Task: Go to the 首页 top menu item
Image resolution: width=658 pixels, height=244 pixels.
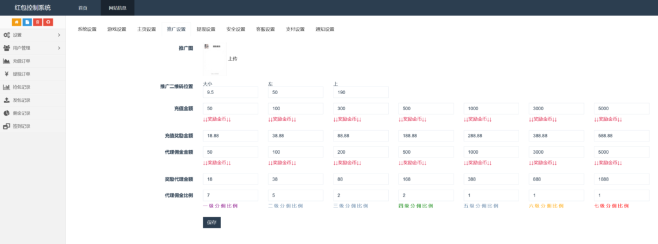Action: (x=83, y=8)
